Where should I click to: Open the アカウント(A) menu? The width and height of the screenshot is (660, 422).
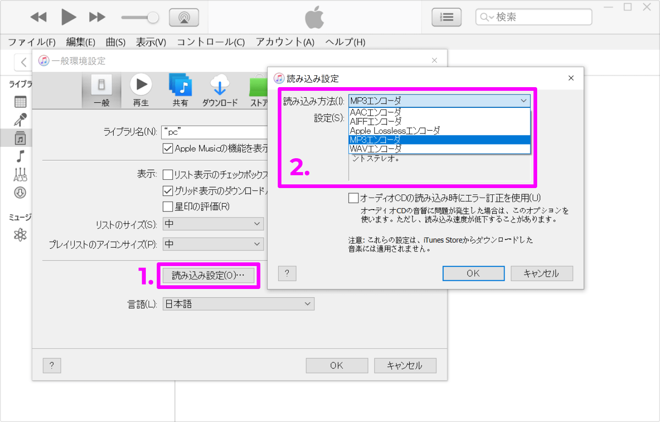285,42
